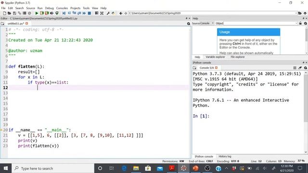Select the Help tab

[197, 57]
